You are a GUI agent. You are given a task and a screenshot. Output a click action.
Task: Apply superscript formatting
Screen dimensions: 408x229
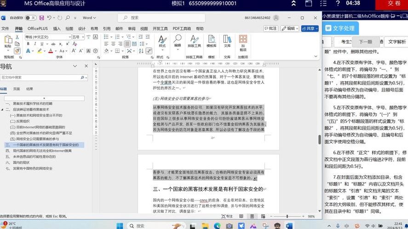pyautogui.click(x=68, y=44)
